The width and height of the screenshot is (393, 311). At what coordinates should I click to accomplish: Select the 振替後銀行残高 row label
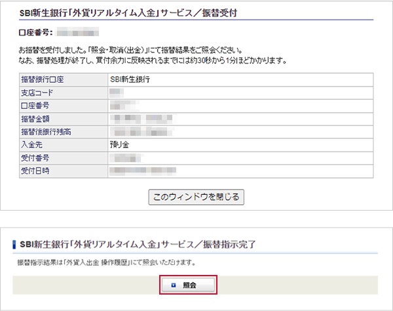point(45,132)
